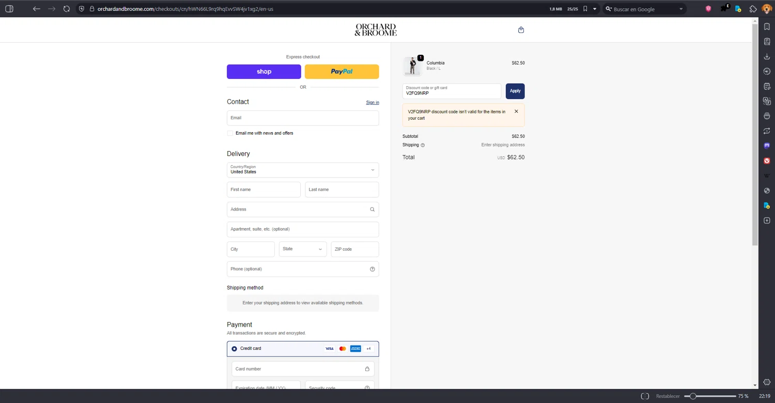775x403 pixels.
Task: Open the pink shield extension
Action: point(708,9)
